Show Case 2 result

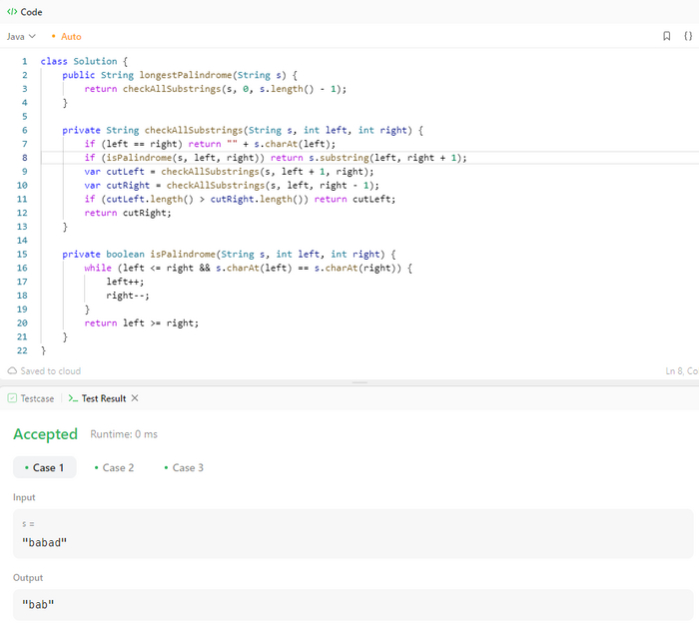pyautogui.click(x=114, y=467)
